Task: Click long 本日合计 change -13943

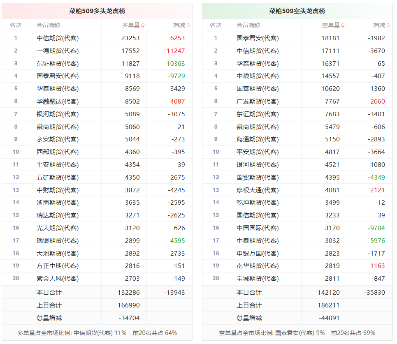Action: click(174, 293)
